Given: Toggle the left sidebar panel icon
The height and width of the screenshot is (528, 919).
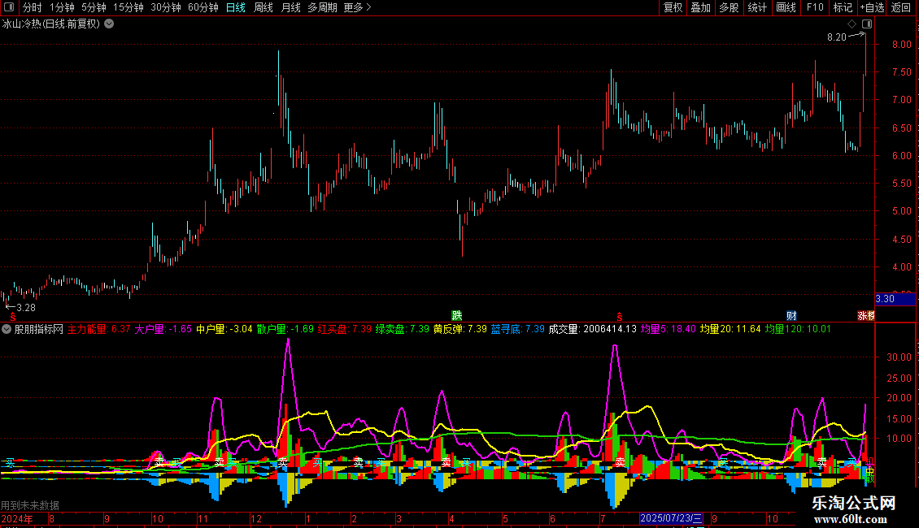Looking at the screenshot, I should point(9,7).
